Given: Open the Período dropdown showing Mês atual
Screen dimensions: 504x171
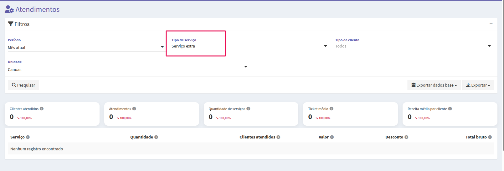Looking at the screenshot, I should click(x=86, y=48).
